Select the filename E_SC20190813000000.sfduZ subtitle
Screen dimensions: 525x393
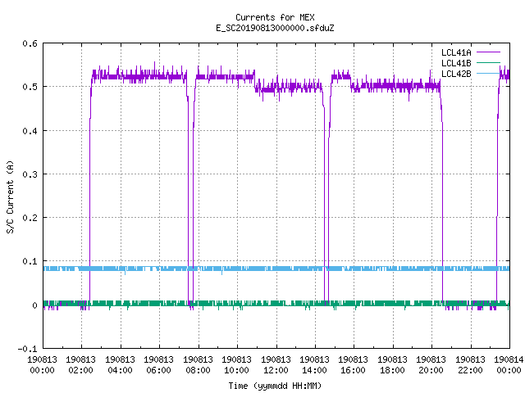(275, 28)
